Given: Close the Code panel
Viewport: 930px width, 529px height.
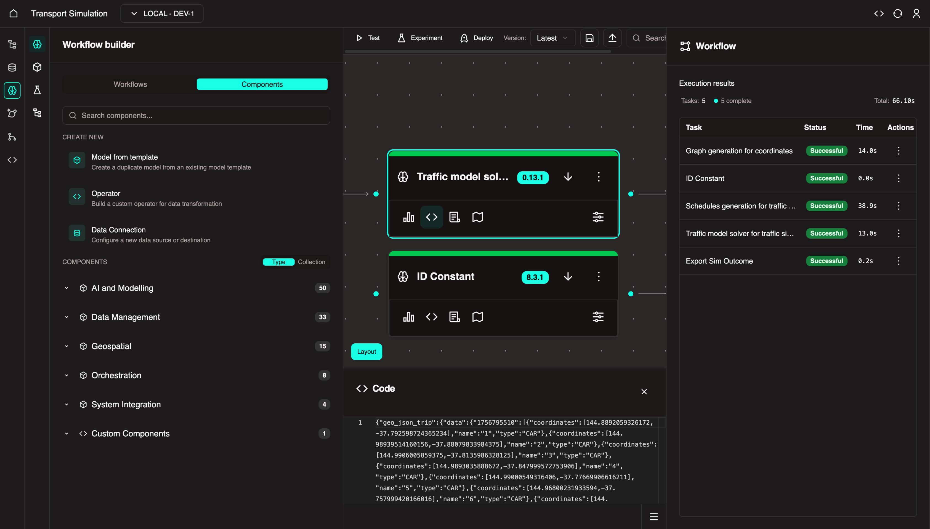Looking at the screenshot, I should [x=644, y=392].
